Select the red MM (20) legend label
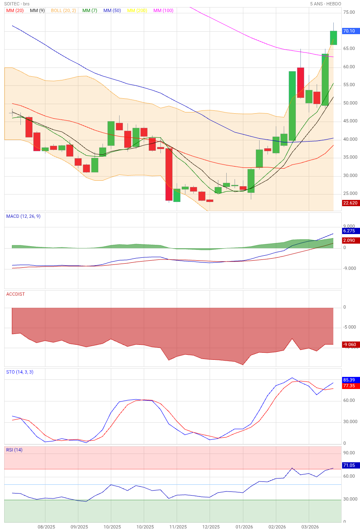 click(15, 10)
